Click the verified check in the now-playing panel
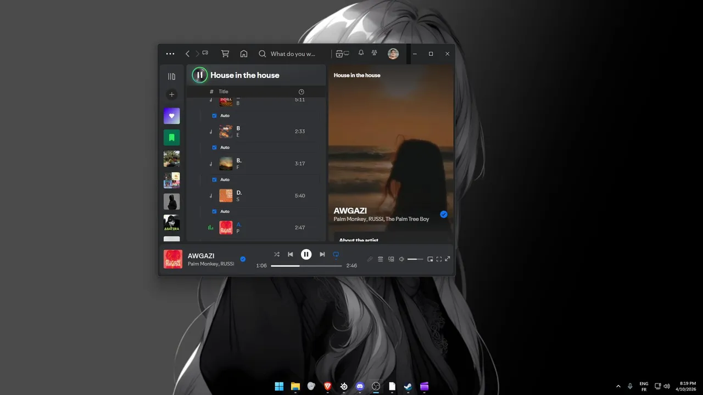 (x=444, y=215)
